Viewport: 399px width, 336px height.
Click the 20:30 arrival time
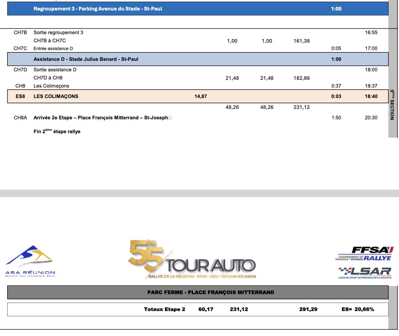(371, 118)
